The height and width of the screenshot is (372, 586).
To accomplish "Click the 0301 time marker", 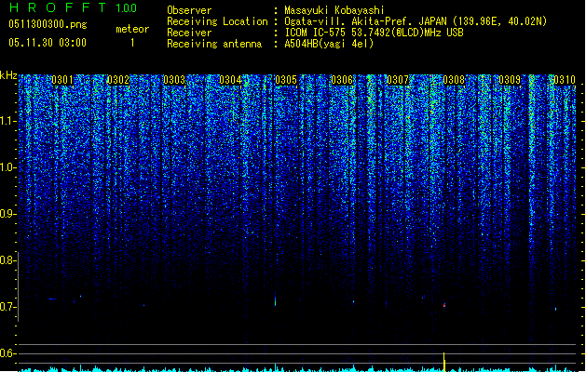I will pyautogui.click(x=62, y=80).
